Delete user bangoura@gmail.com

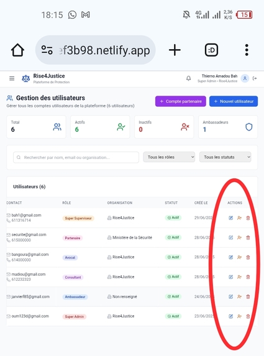coord(248,257)
